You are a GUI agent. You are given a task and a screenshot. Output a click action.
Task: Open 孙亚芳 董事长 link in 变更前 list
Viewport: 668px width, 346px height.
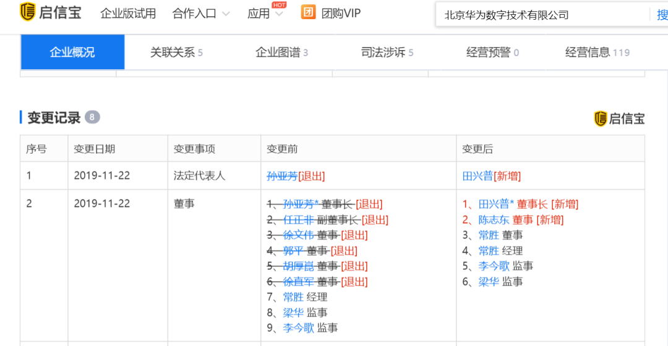tap(301, 205)
